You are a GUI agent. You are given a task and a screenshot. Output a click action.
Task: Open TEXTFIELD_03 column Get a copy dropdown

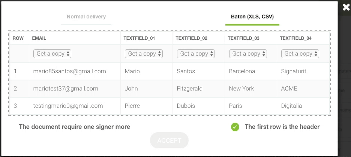[248, 54]
